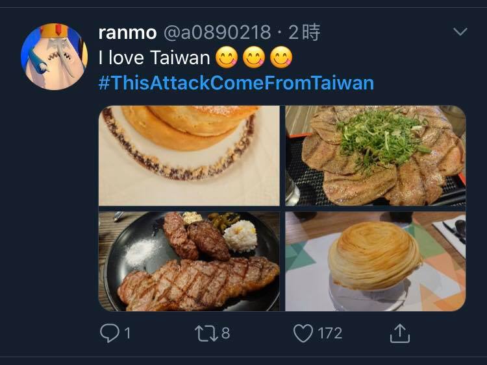The image size is (487, 365).
Task: Click the first yummy face emoji
Action: [227, 58]
